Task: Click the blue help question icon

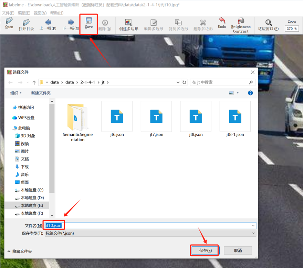Action: click(x=250, y=93)
